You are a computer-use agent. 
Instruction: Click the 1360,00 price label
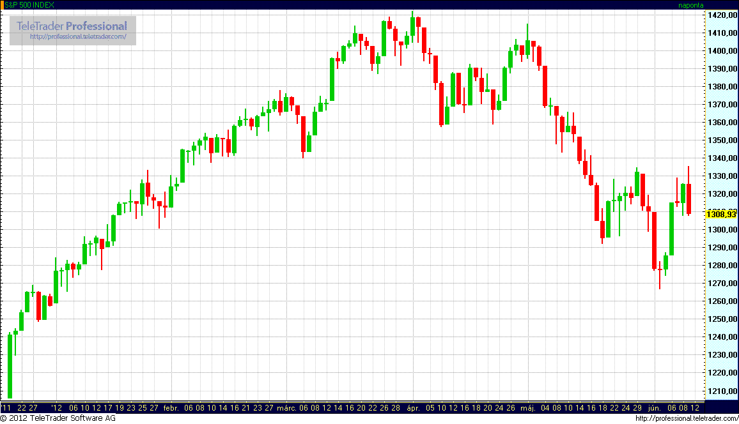coord(722,123)
